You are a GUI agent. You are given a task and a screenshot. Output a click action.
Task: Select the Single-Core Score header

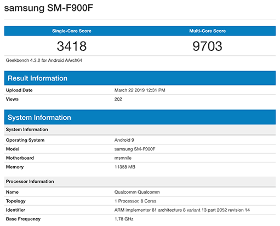pos(72,31)
